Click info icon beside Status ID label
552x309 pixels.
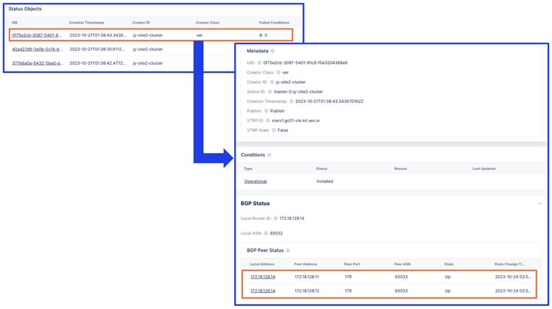tap(269, 92)
